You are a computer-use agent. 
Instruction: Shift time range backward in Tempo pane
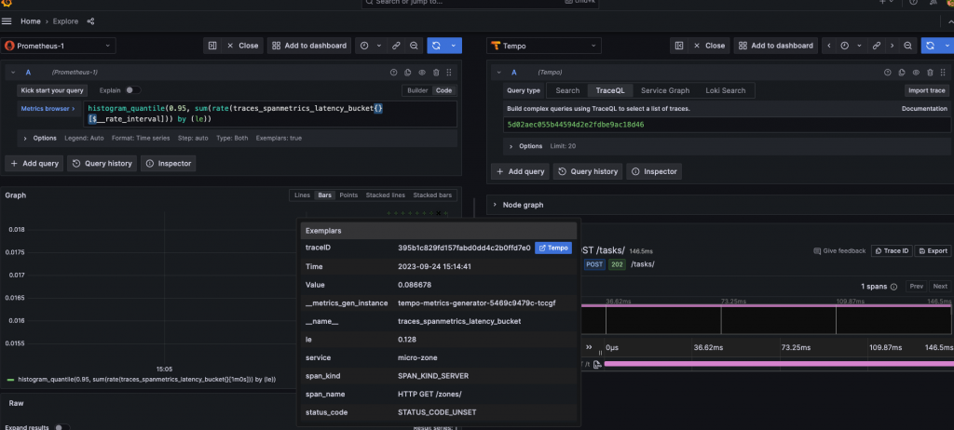[828, 46]
